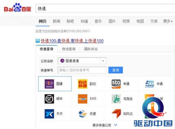Click the company dropdown arrow
Image resolution: width=175 pixels, height=129 pixels.
103,61
